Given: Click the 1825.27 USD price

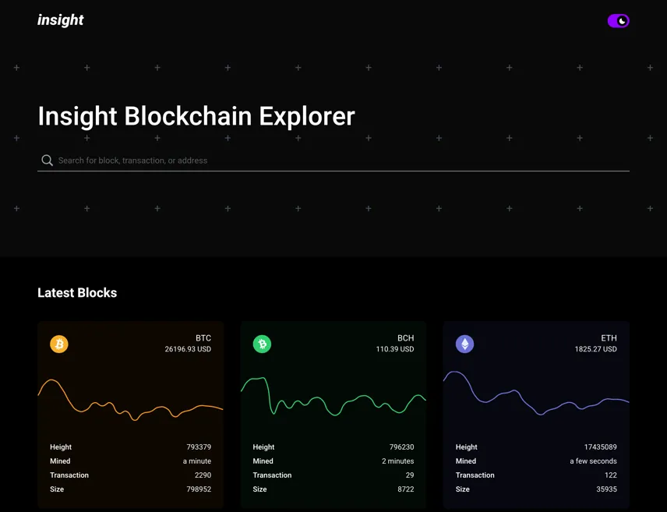Looking at the screenshot, I should coord(595,349).
